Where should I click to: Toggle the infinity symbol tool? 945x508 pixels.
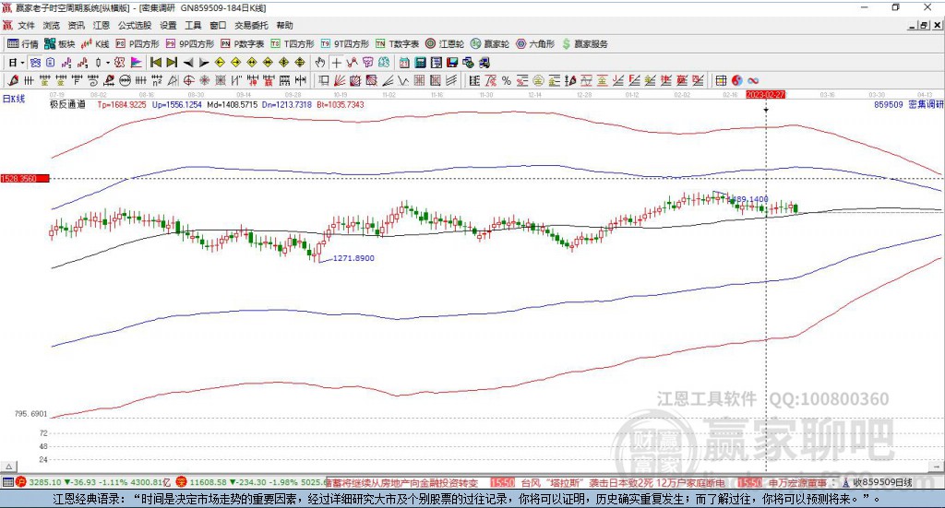tap(753, 80)
